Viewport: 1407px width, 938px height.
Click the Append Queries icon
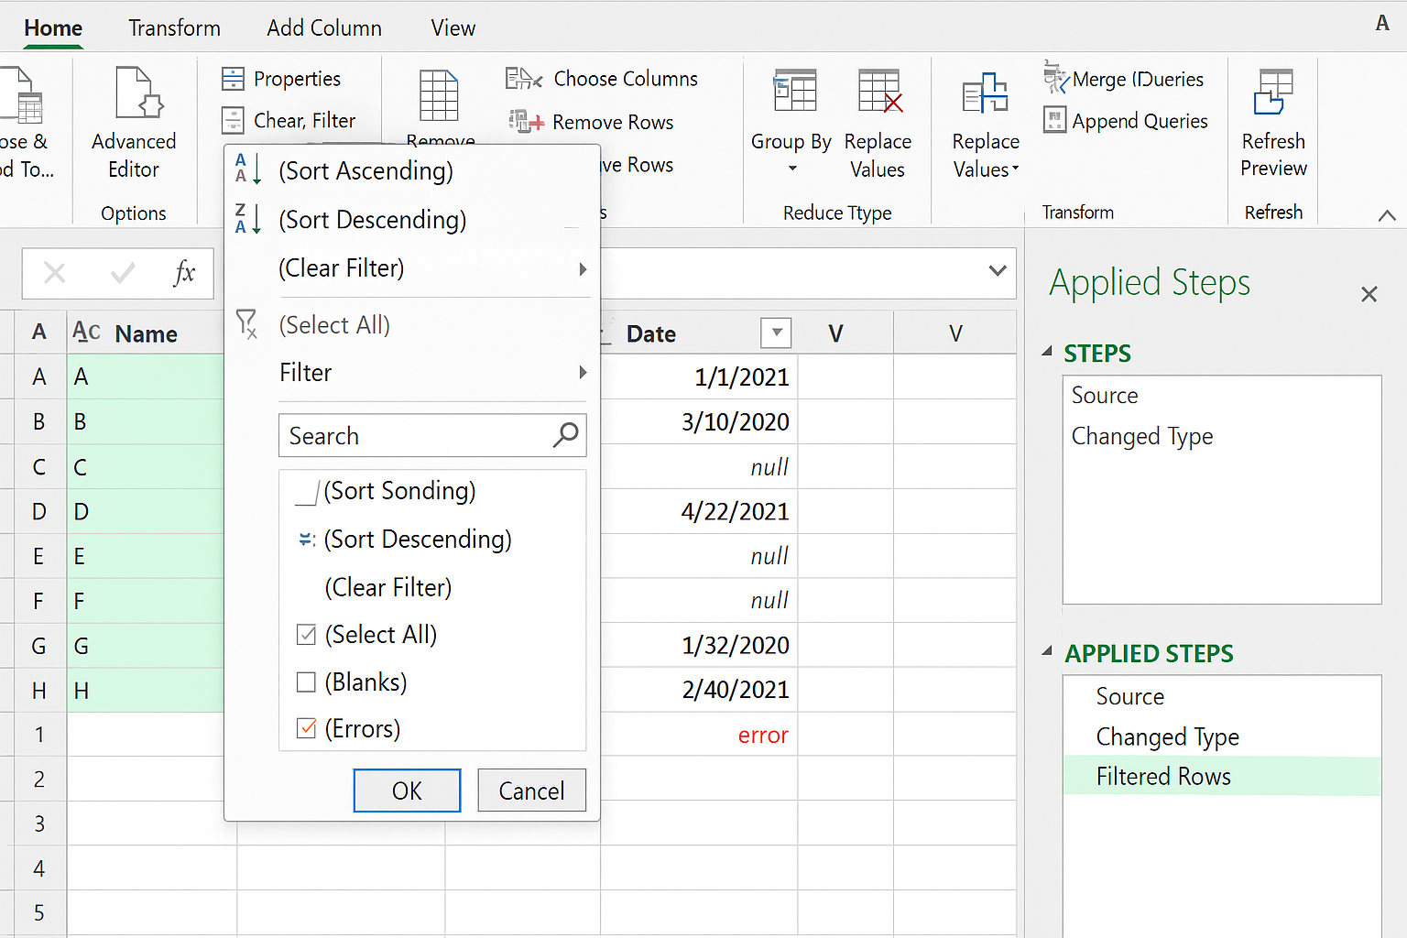tap(1055, 120)
